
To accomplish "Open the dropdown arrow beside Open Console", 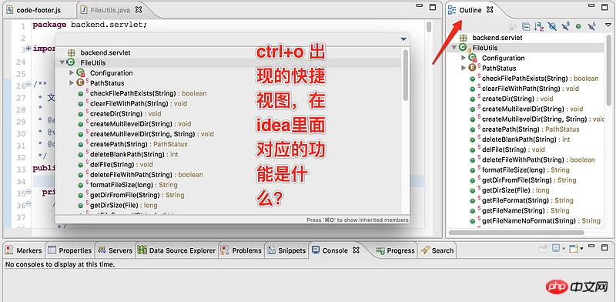I will click(x=581, y=249).
